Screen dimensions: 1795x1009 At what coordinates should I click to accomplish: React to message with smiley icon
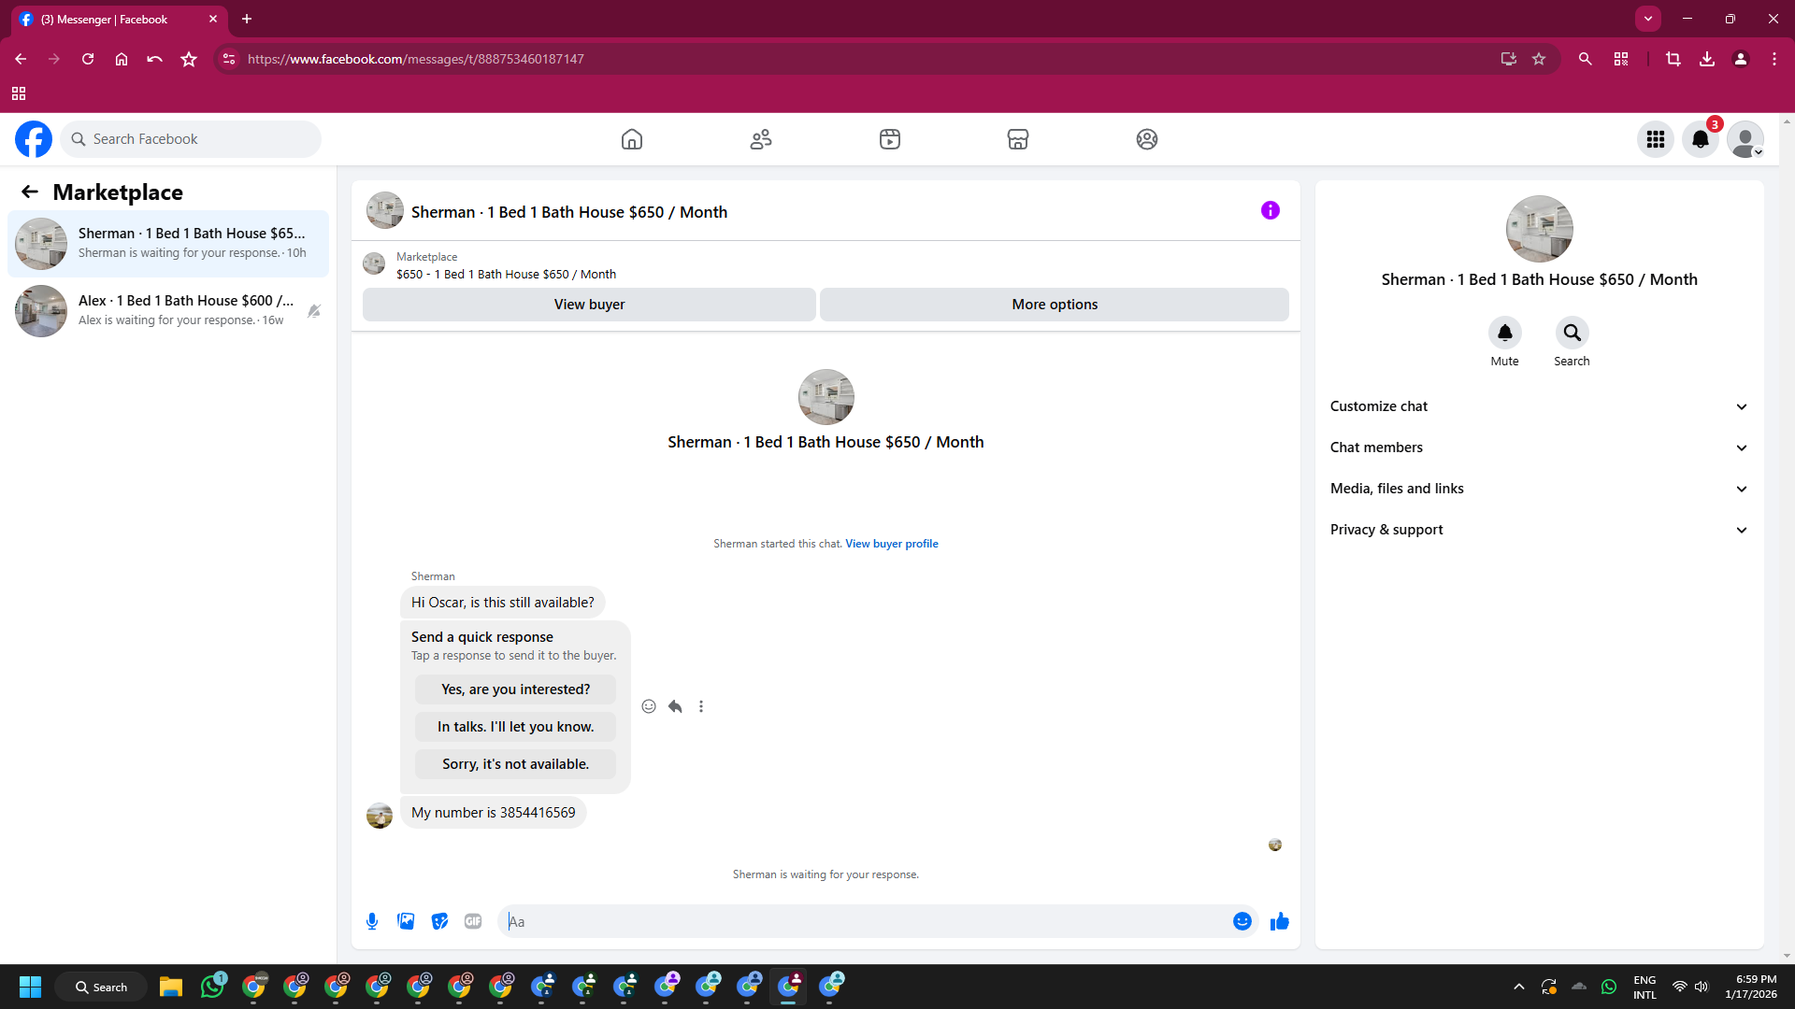click(649, 706)
